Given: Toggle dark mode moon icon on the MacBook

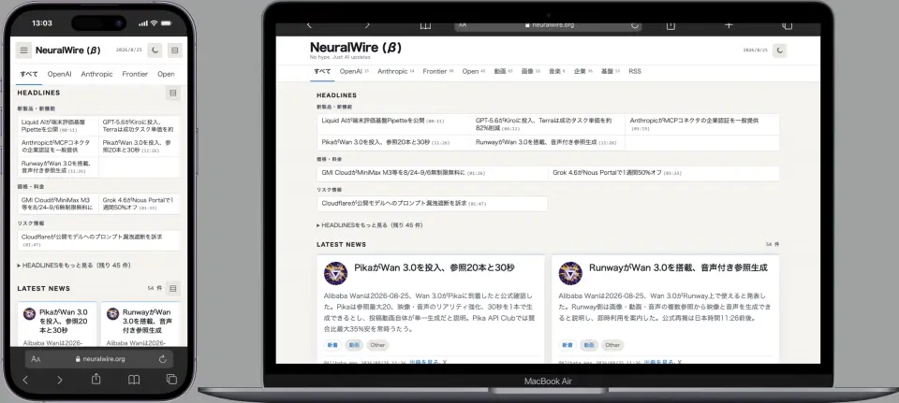Looking at the screenshot, I should [x=780, y=50].
